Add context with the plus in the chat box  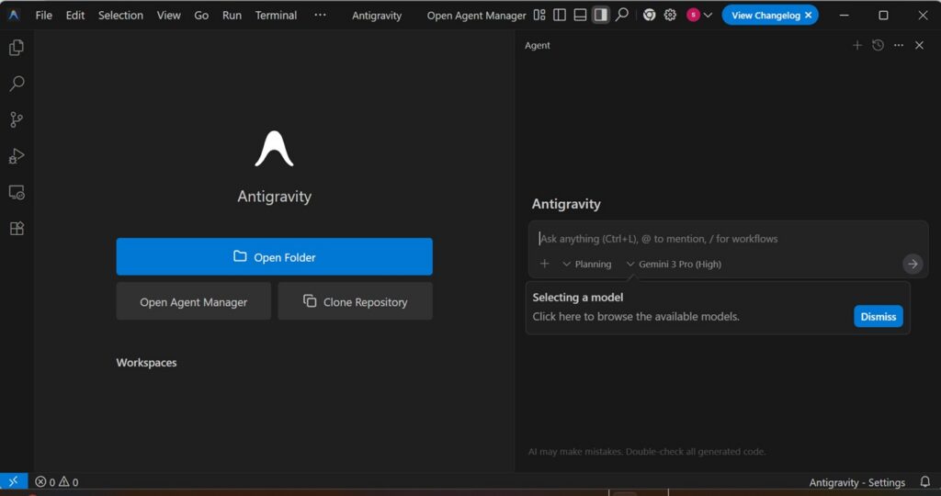click(x=544, y=264)
